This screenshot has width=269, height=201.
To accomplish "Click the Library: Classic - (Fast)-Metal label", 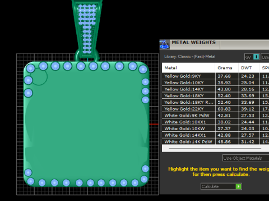I will (189, 56).
